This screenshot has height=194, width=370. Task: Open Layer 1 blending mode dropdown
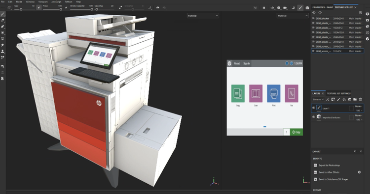tap(359, 106)
